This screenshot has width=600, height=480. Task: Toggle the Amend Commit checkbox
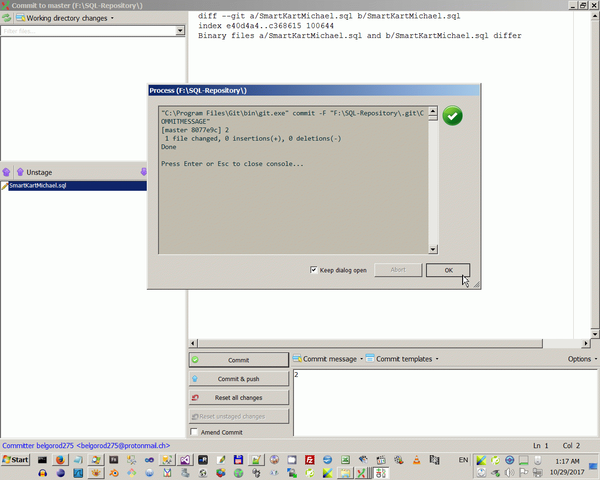[194, 432]
